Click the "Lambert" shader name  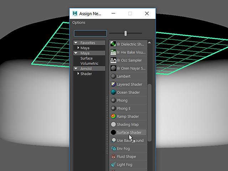(x=124, y=76)
